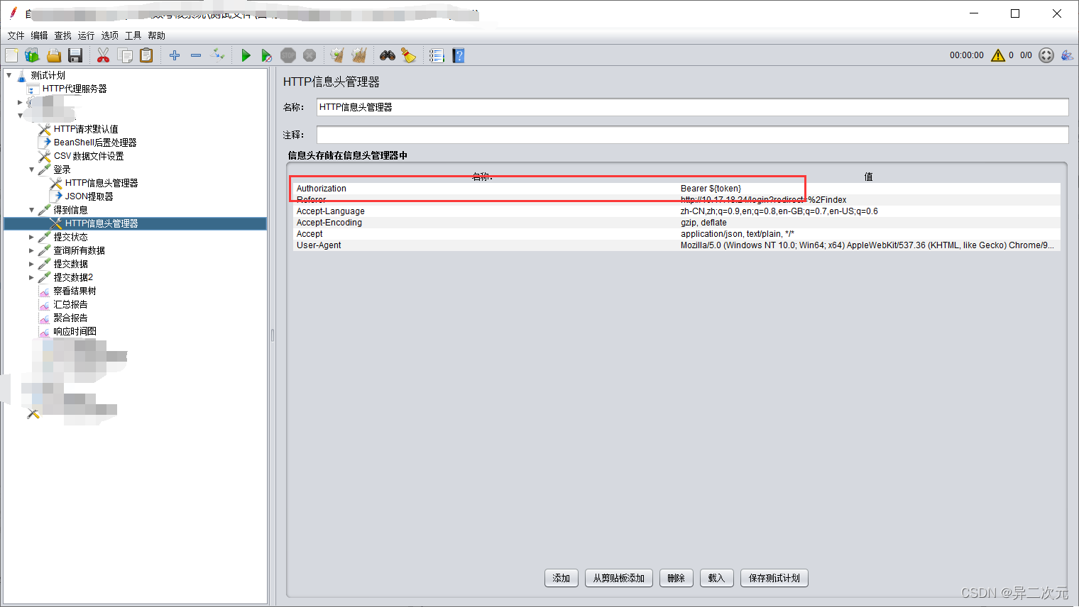Image resolution: width=1079 pixels, height=607 pixels.
Task: Open help with blue question book icon
Action: click(459, 55)
